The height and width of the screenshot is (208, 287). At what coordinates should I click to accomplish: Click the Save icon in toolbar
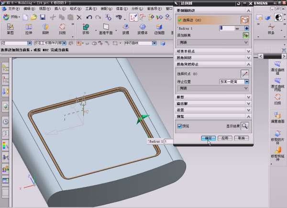point(43,17)
